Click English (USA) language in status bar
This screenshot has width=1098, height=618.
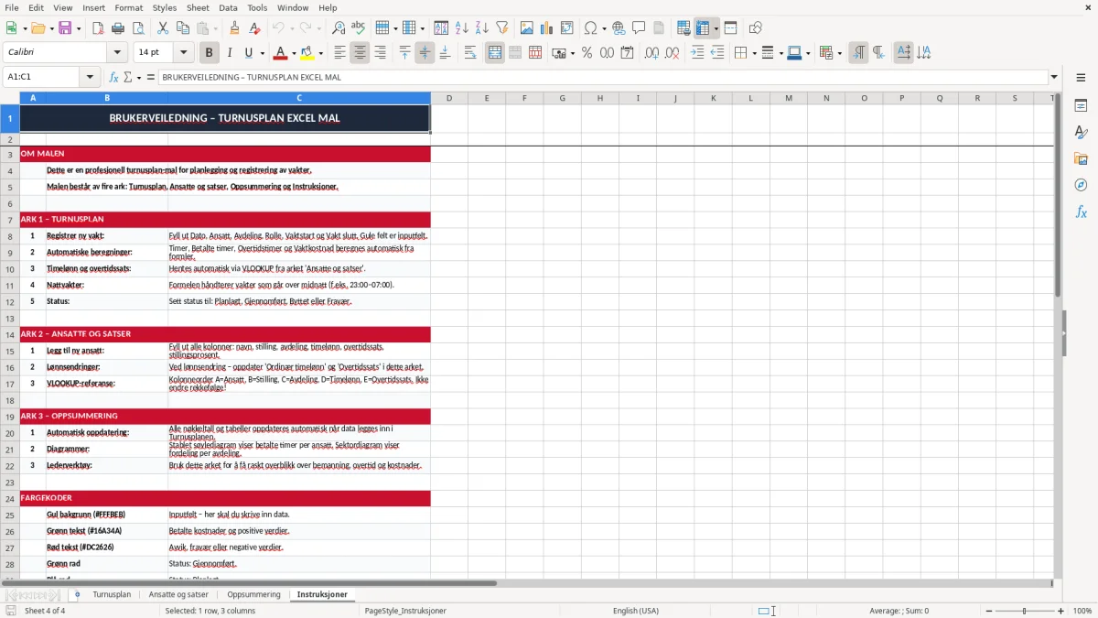pos(635,611)
